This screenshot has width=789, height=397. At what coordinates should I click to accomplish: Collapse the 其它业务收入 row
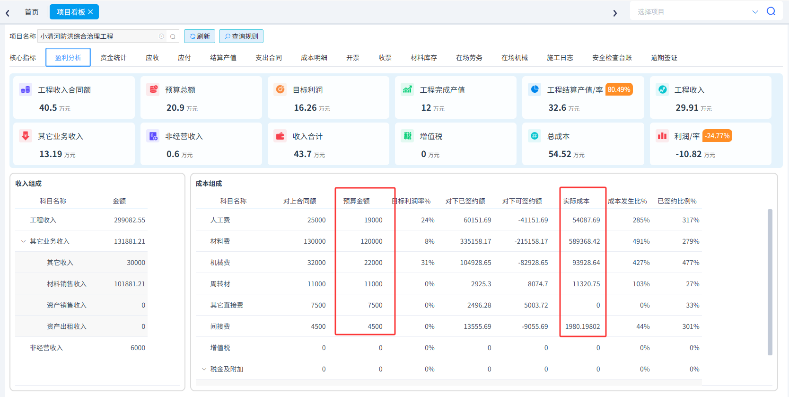(x=23, y=241)
